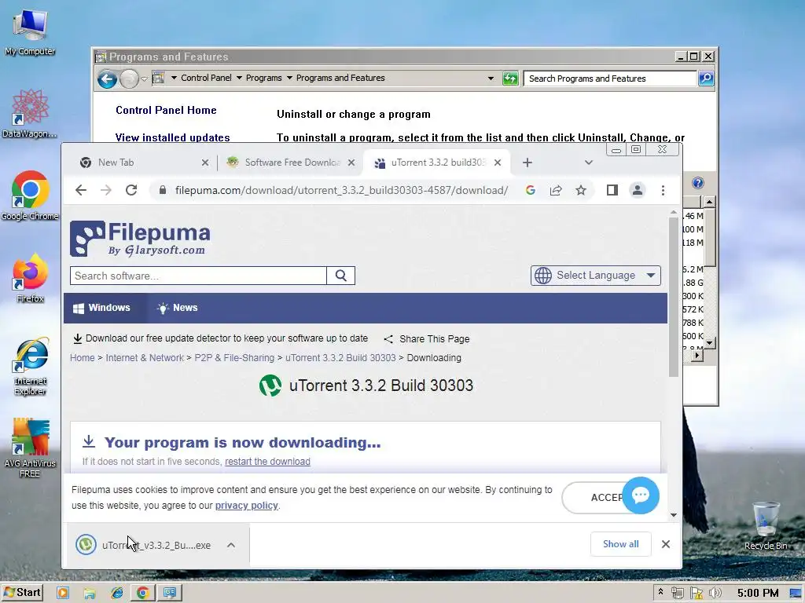Open the Select Language dropdown
The width and height of the screenshot is (805, 603).
(x=596, y=276)
